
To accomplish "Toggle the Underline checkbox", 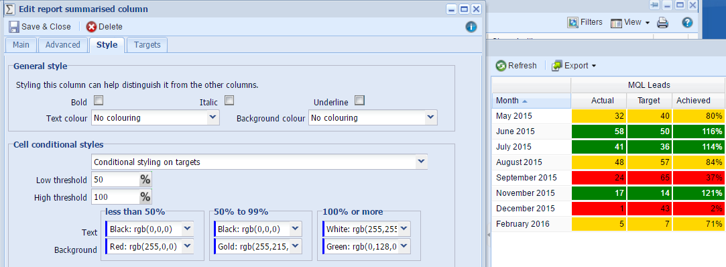I will pos(360,100).
